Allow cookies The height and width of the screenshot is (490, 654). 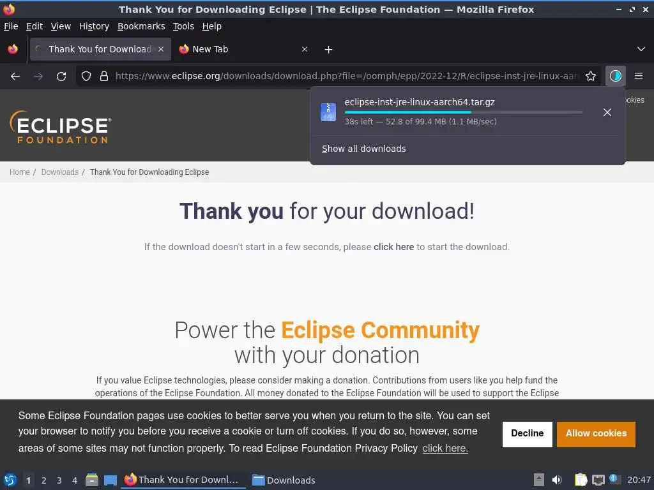596,434
